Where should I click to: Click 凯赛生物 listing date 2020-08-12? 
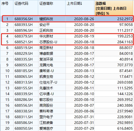point(84,77)
